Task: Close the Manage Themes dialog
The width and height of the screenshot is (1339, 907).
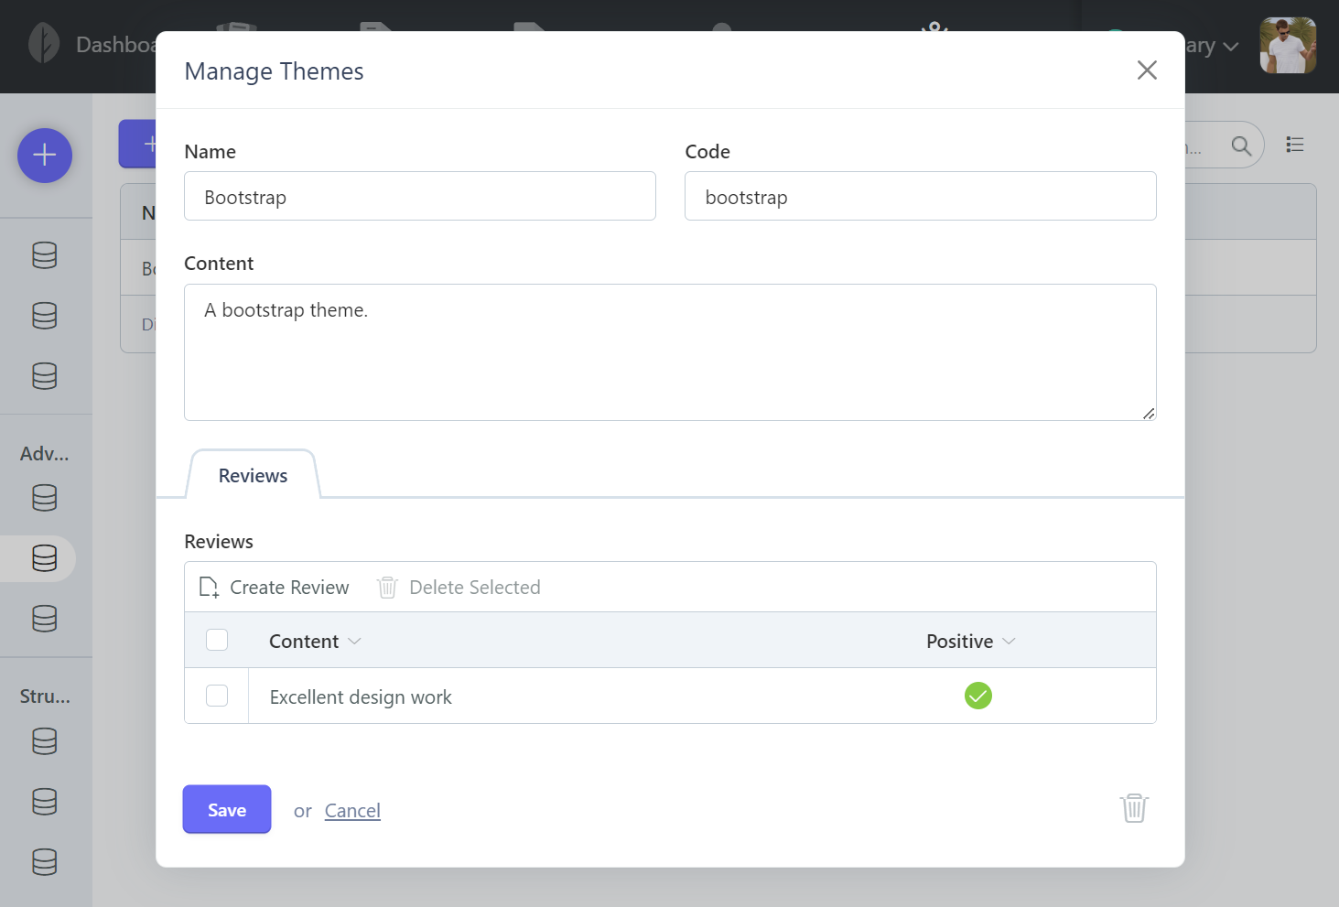Action: [1147, 70]
